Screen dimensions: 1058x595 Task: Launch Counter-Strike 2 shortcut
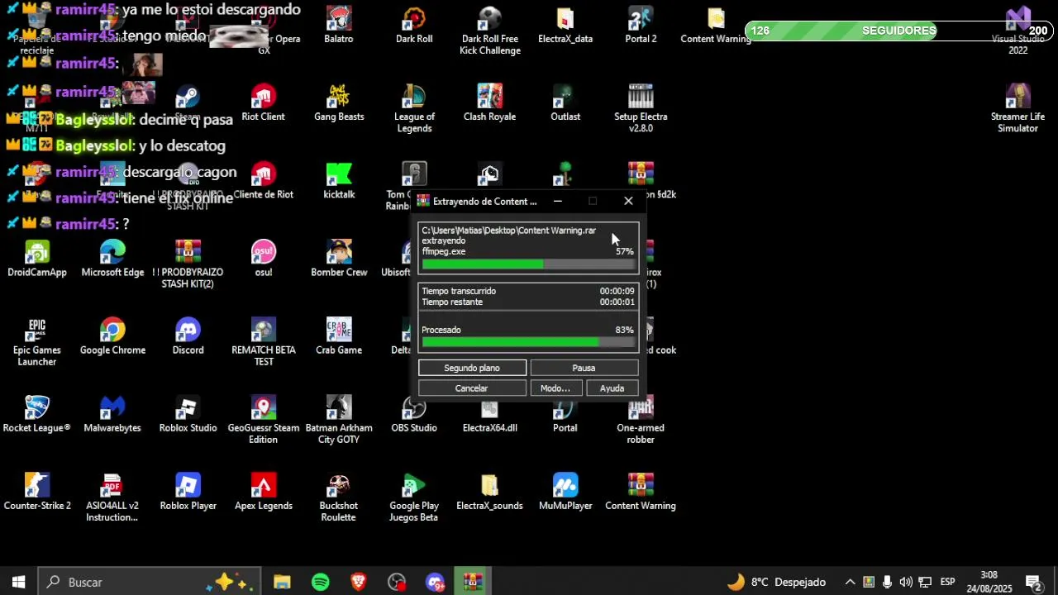37,492
